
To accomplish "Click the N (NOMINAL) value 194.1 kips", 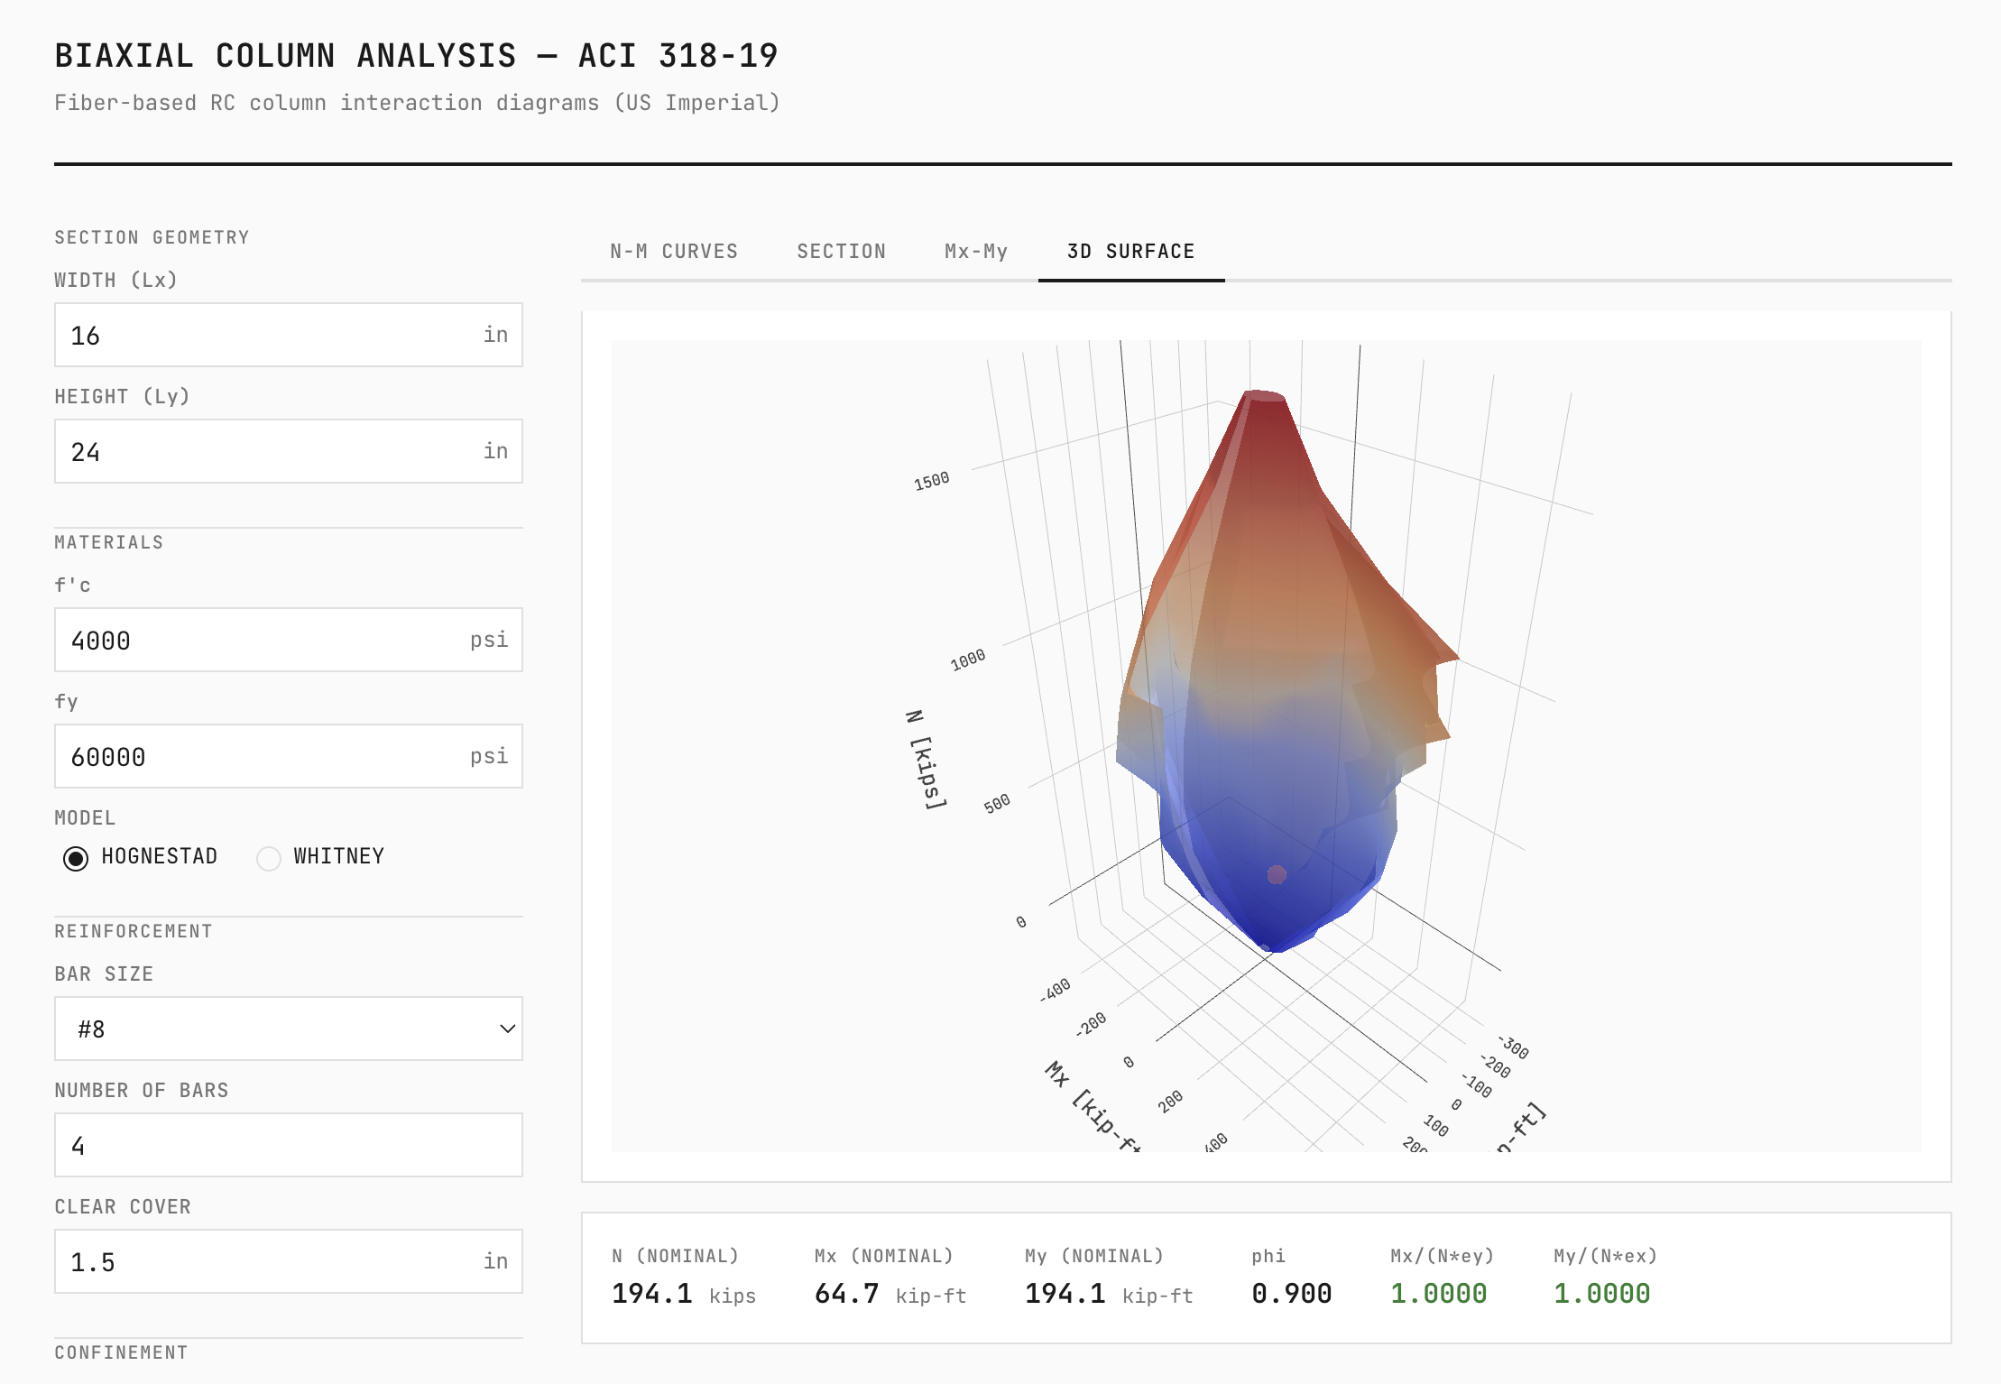I will 652,1294.
